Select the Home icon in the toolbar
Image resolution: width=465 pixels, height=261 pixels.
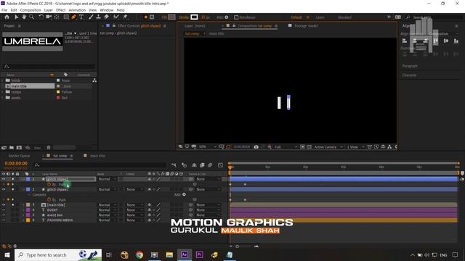[x=7, y=17]
